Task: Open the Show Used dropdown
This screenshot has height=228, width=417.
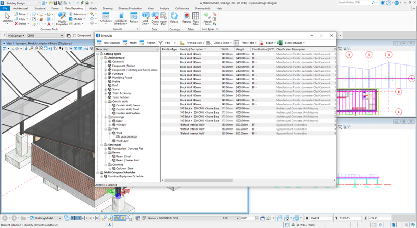Action: [127, 49]
